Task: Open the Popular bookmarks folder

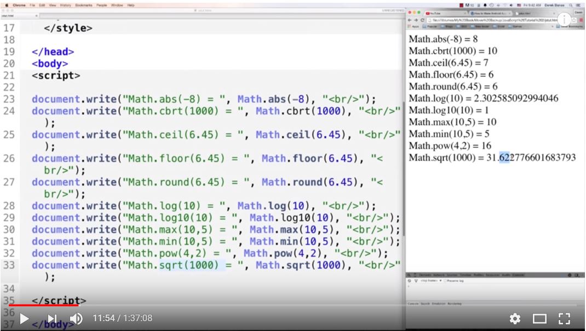Action: (430, 26)
